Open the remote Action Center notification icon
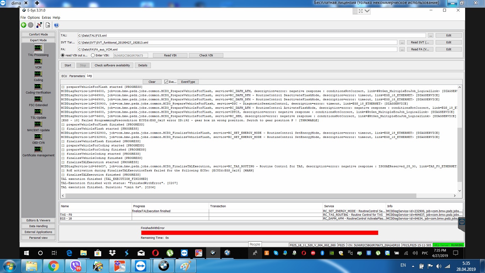Image resolution: width=485 pixels, height=273 pixels. (x=456, y=253)
